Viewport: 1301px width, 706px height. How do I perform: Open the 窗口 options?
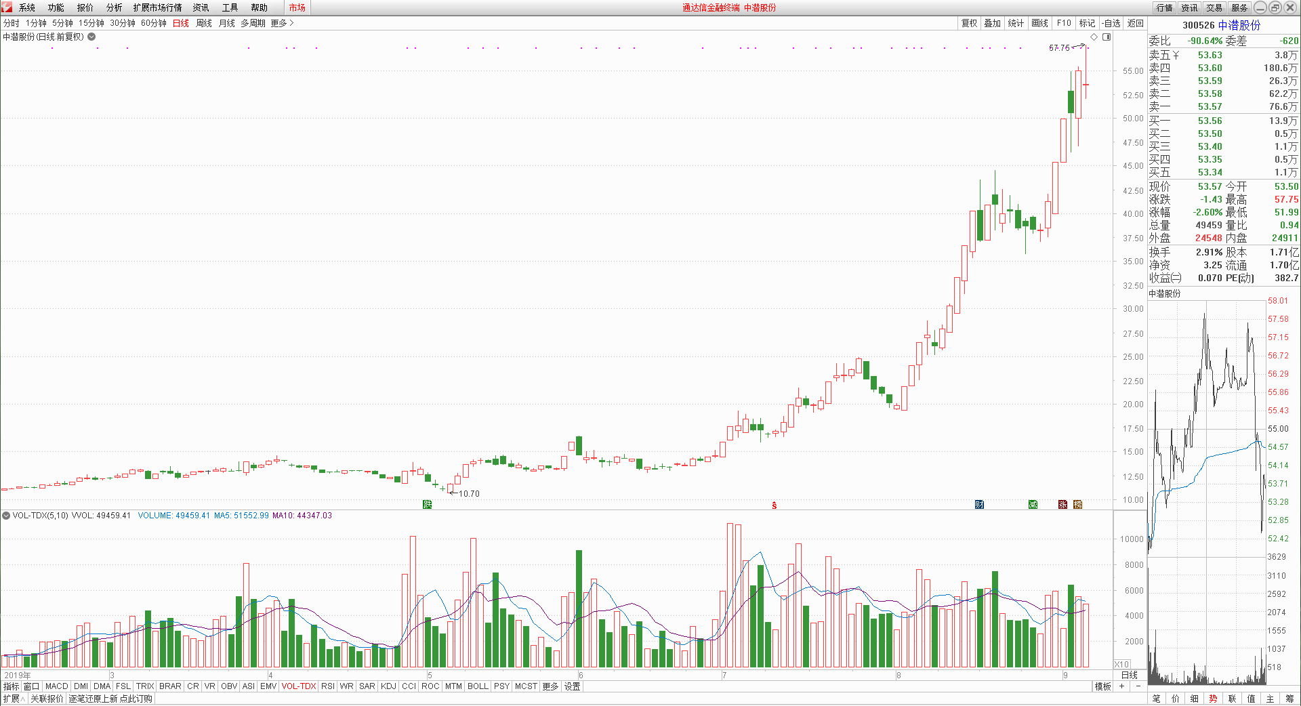(x=32, y=686)
